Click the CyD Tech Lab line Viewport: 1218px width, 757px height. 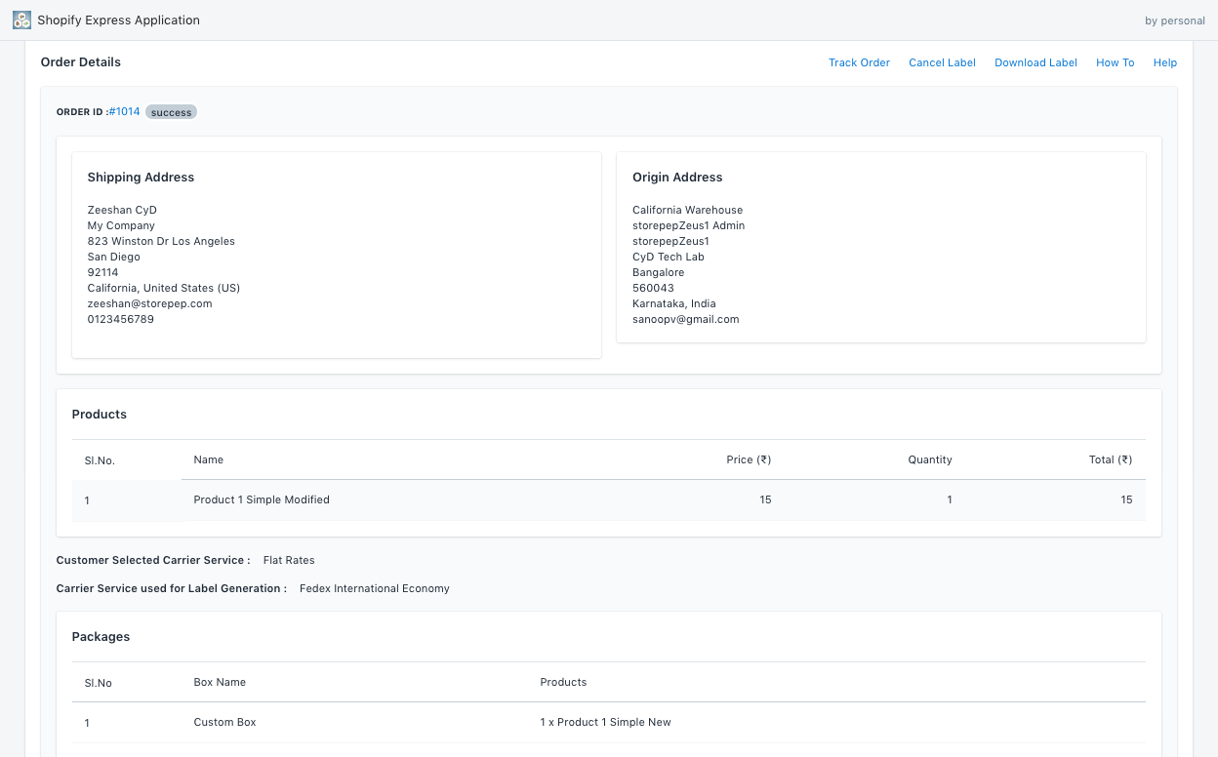click(x=669, y=257)
